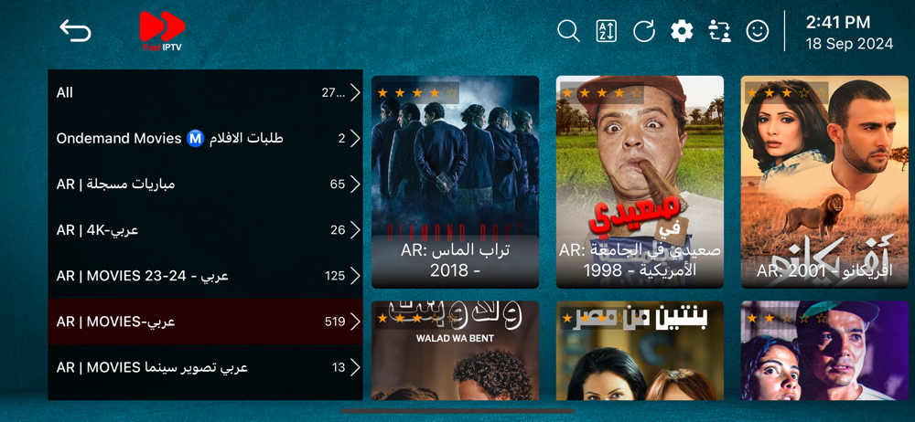Open the افريكانو 2001 movie poster

pos(824,182)
